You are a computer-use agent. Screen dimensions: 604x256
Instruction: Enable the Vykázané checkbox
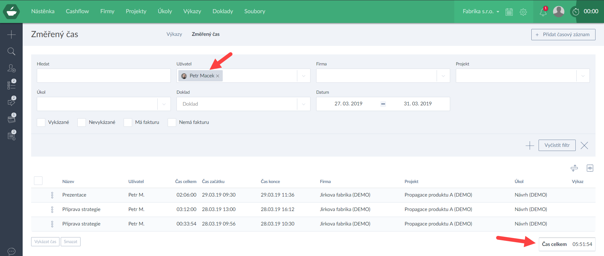click(41, 122)
